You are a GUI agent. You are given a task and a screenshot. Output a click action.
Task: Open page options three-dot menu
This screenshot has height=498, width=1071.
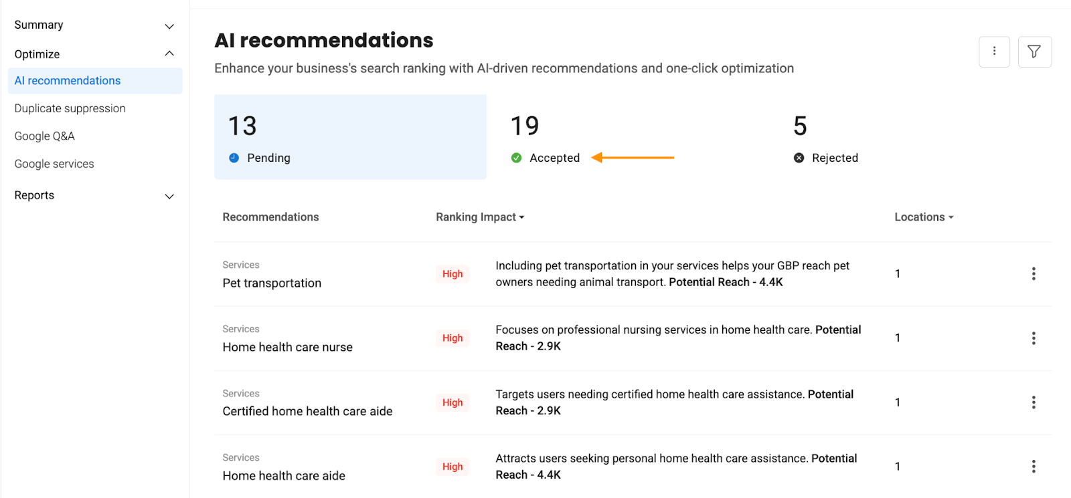[x=994, y=51]
